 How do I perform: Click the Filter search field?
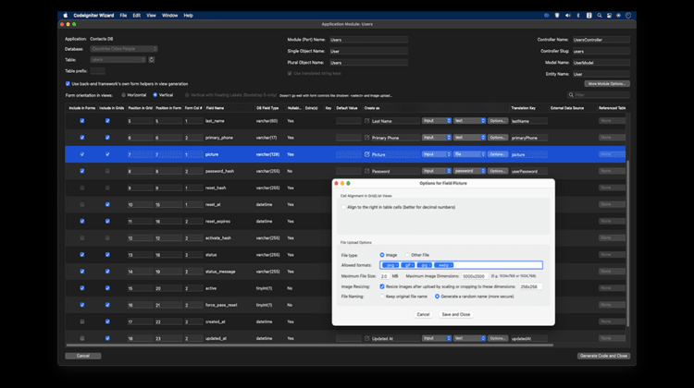pos(599,95)
